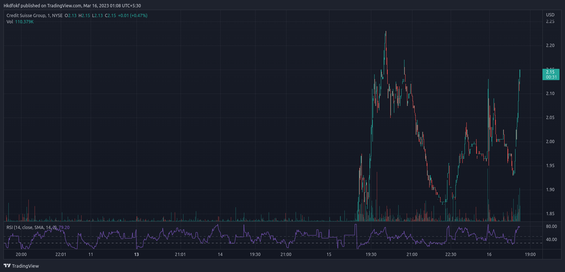Viewport: 565px width, 272px height.
Task: Click the close price value C2.15
Action: tap(111, 15)
